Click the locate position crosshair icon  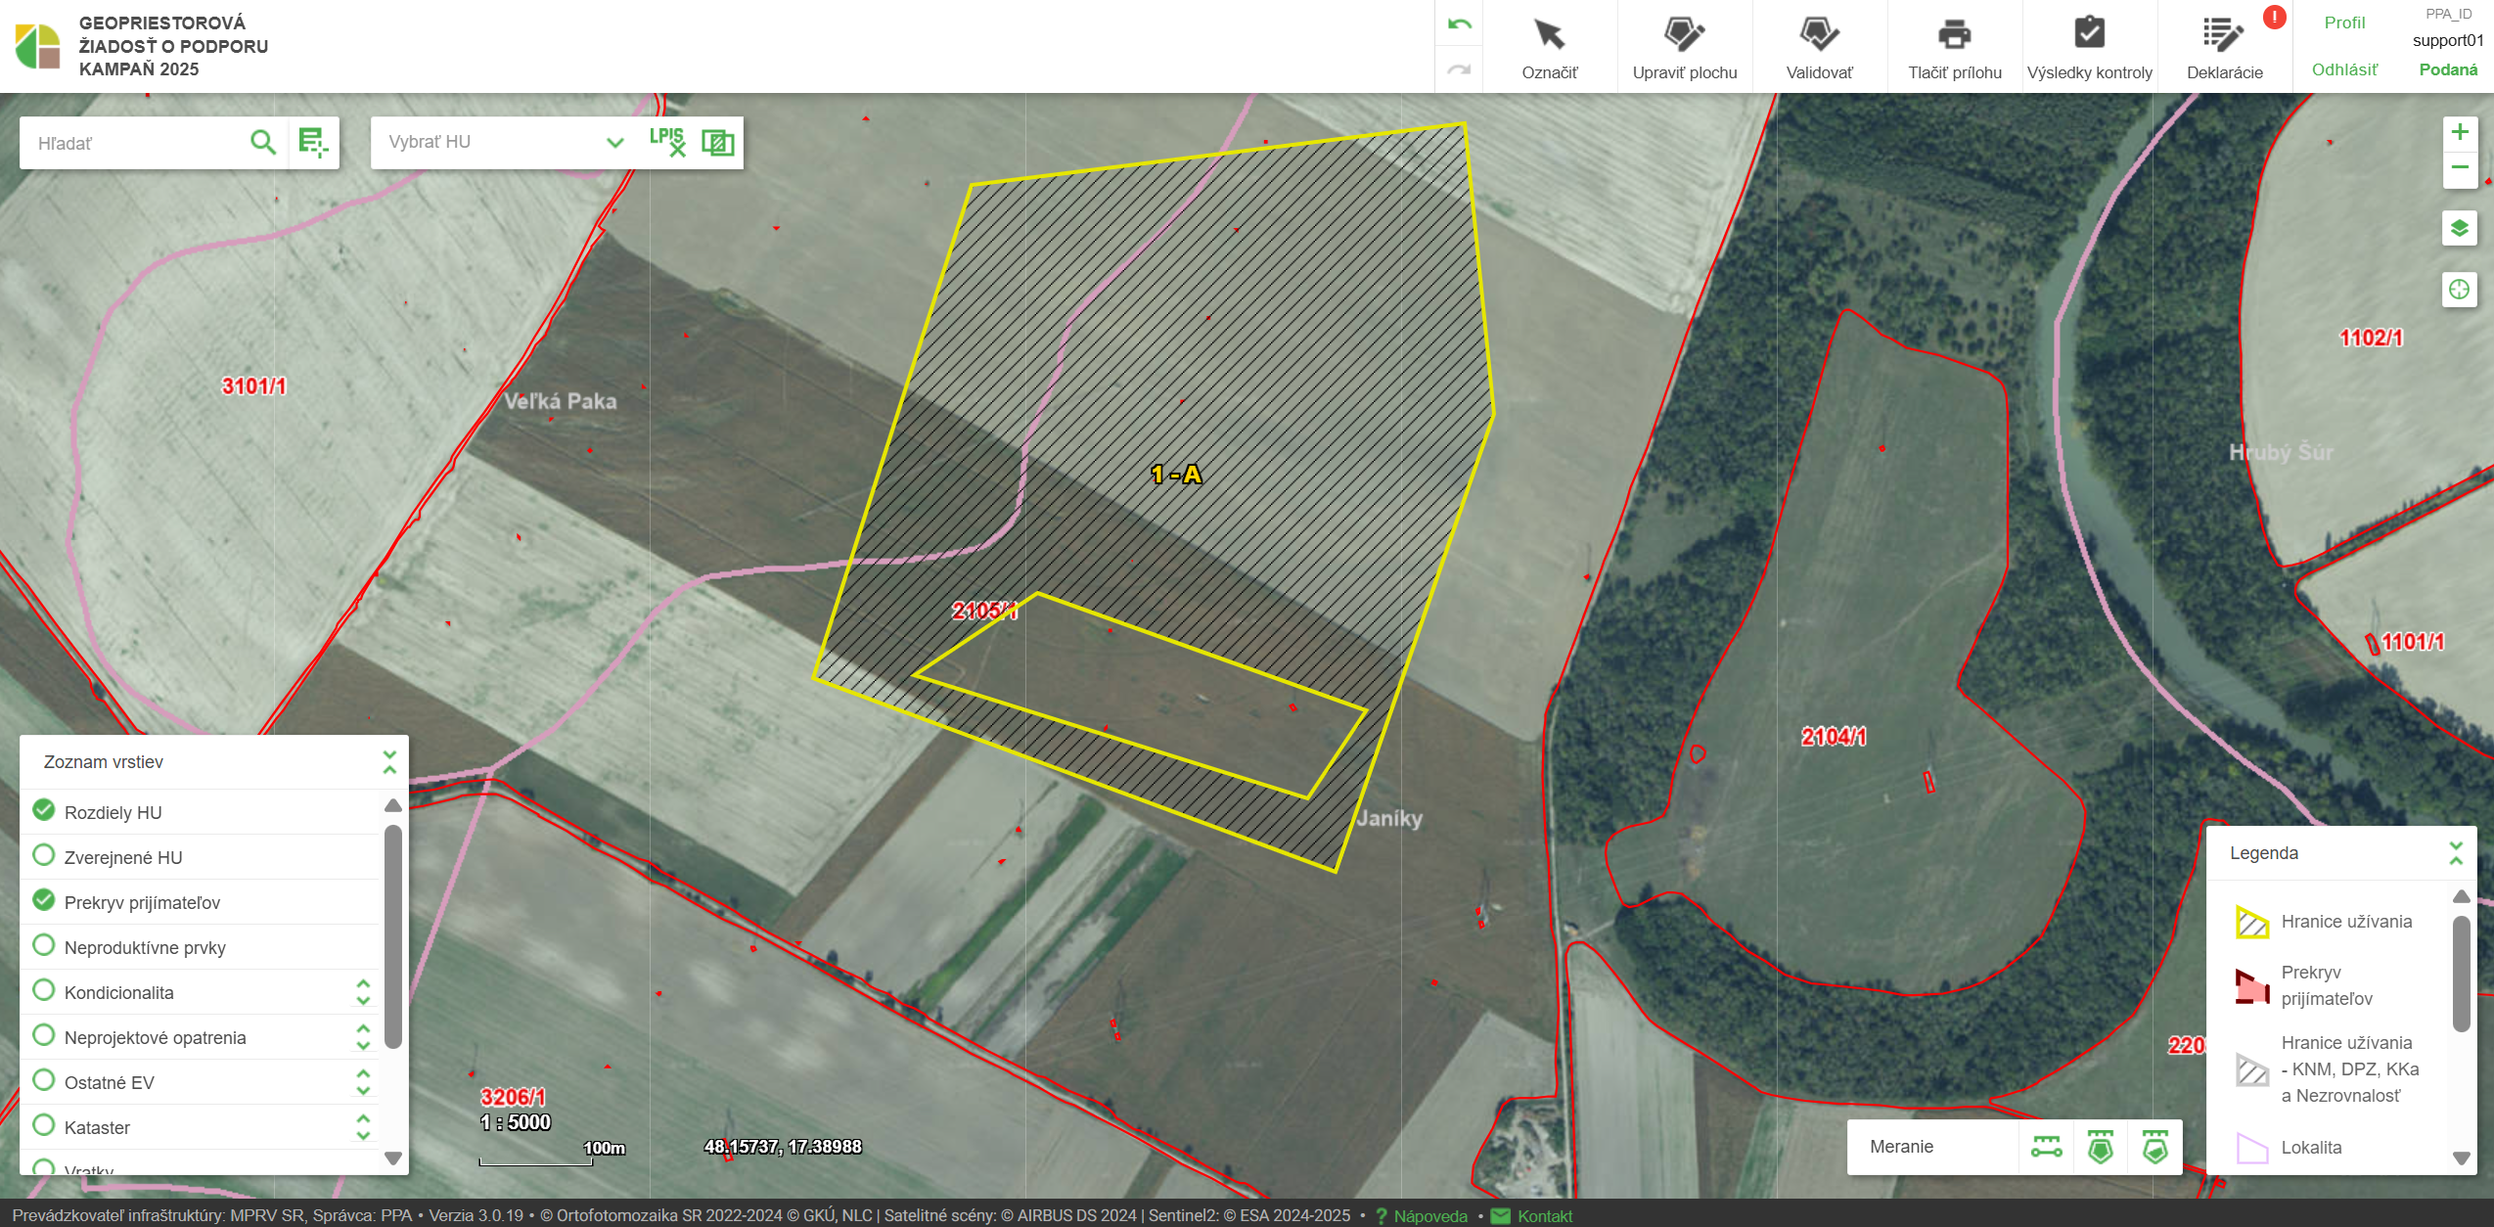pyautogui.click(x=2459, y=290)
